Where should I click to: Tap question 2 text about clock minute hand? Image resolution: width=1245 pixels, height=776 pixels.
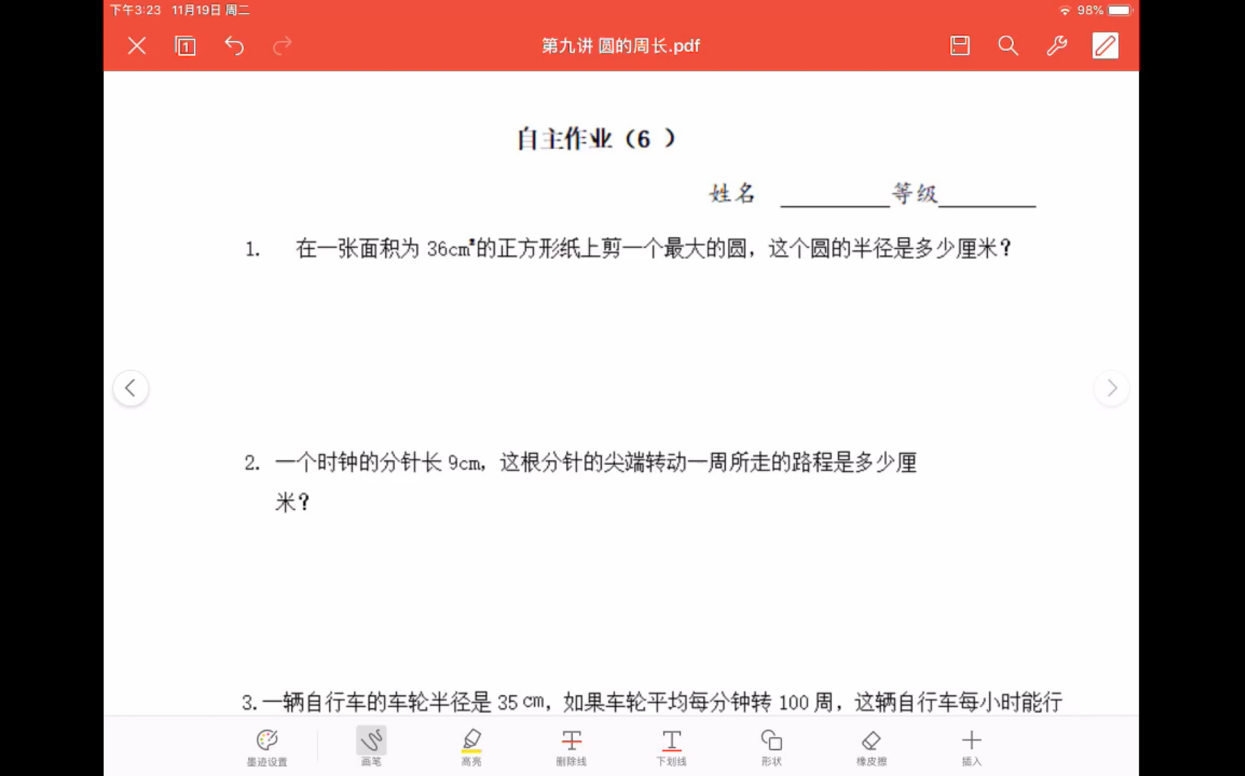point(580,482)
